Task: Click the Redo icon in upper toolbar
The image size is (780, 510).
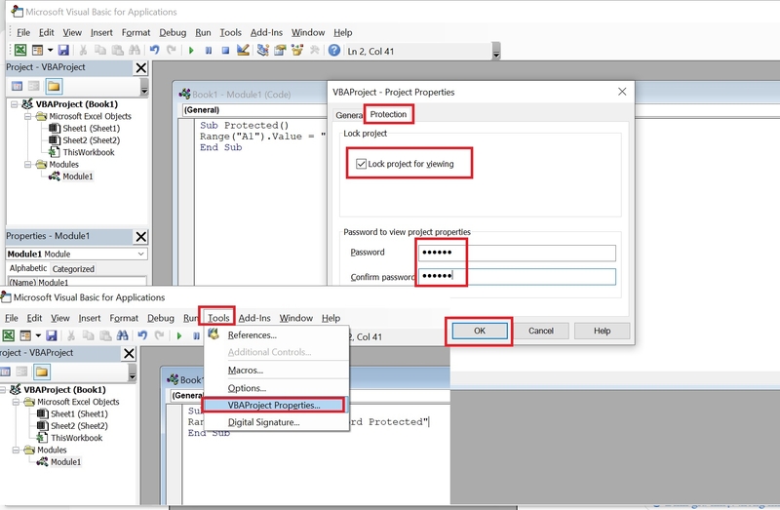Action: [x=172, y=51]
